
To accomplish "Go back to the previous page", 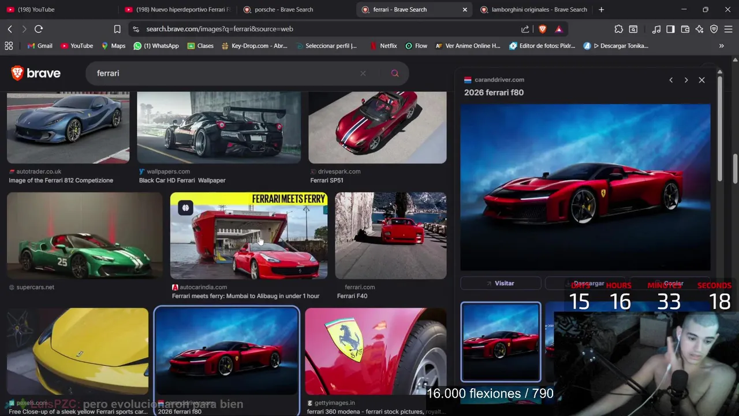I will tap(10, 29).
